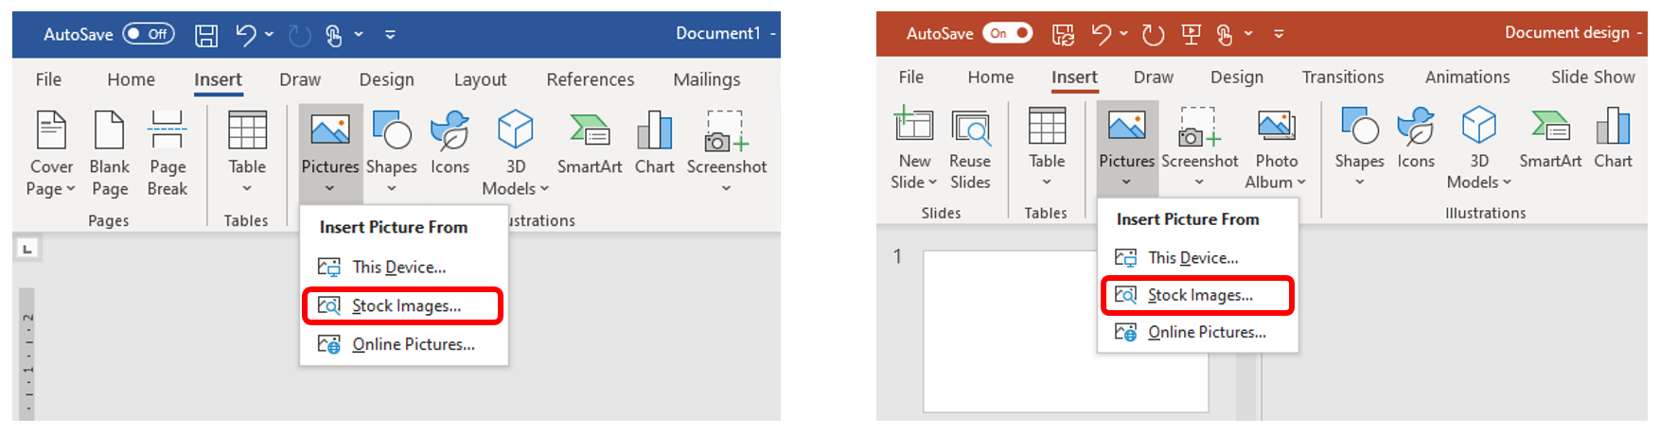Viewport: 1660px width, 434px height.
Task: Click the Cover Page icon in Word
Action: [x=51, y=131]
